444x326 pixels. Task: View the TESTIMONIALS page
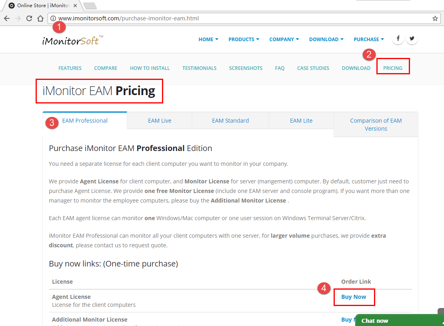coord(199,68)
